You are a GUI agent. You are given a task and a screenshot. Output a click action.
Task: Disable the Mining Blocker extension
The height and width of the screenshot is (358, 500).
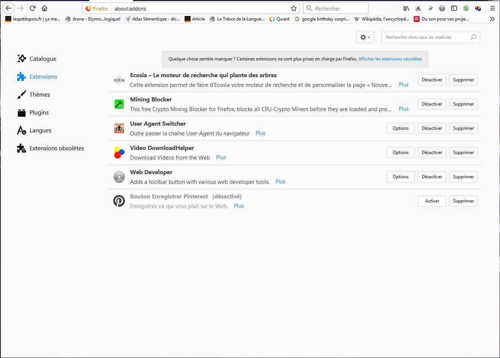432,104
